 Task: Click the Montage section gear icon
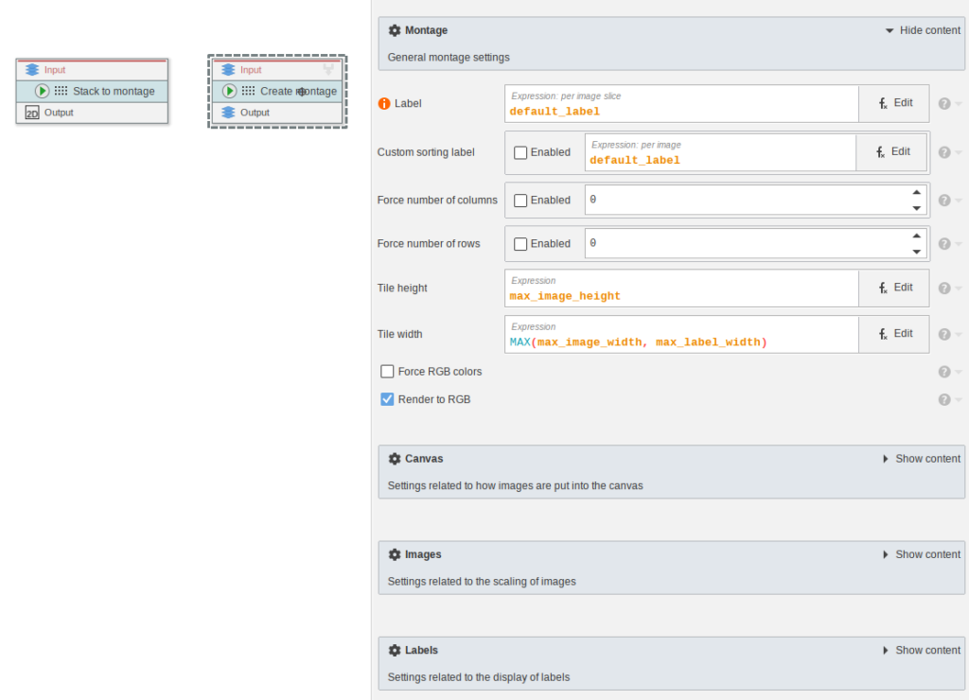tap(395, 30)
